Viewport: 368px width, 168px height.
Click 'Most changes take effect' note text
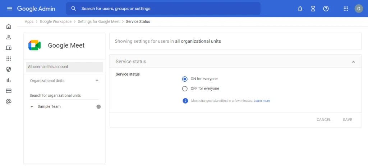point(222,101)
